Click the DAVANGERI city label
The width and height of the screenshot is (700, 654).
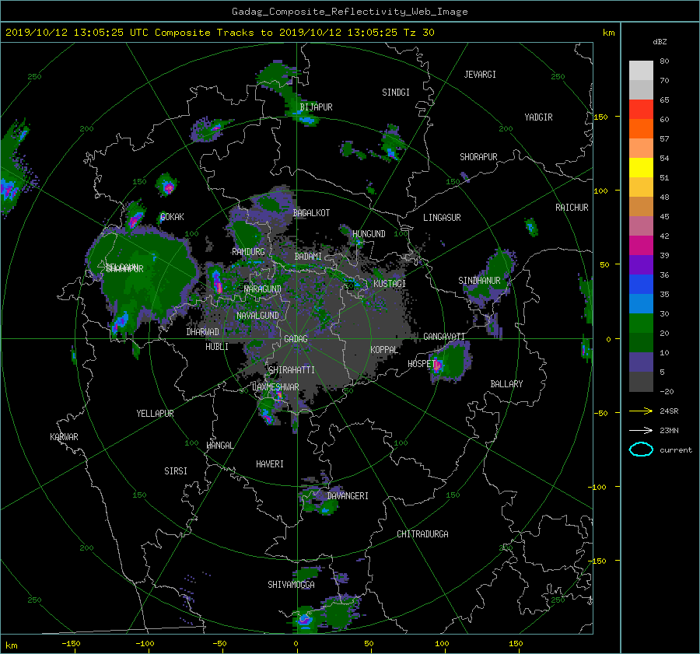coord(348,496)
